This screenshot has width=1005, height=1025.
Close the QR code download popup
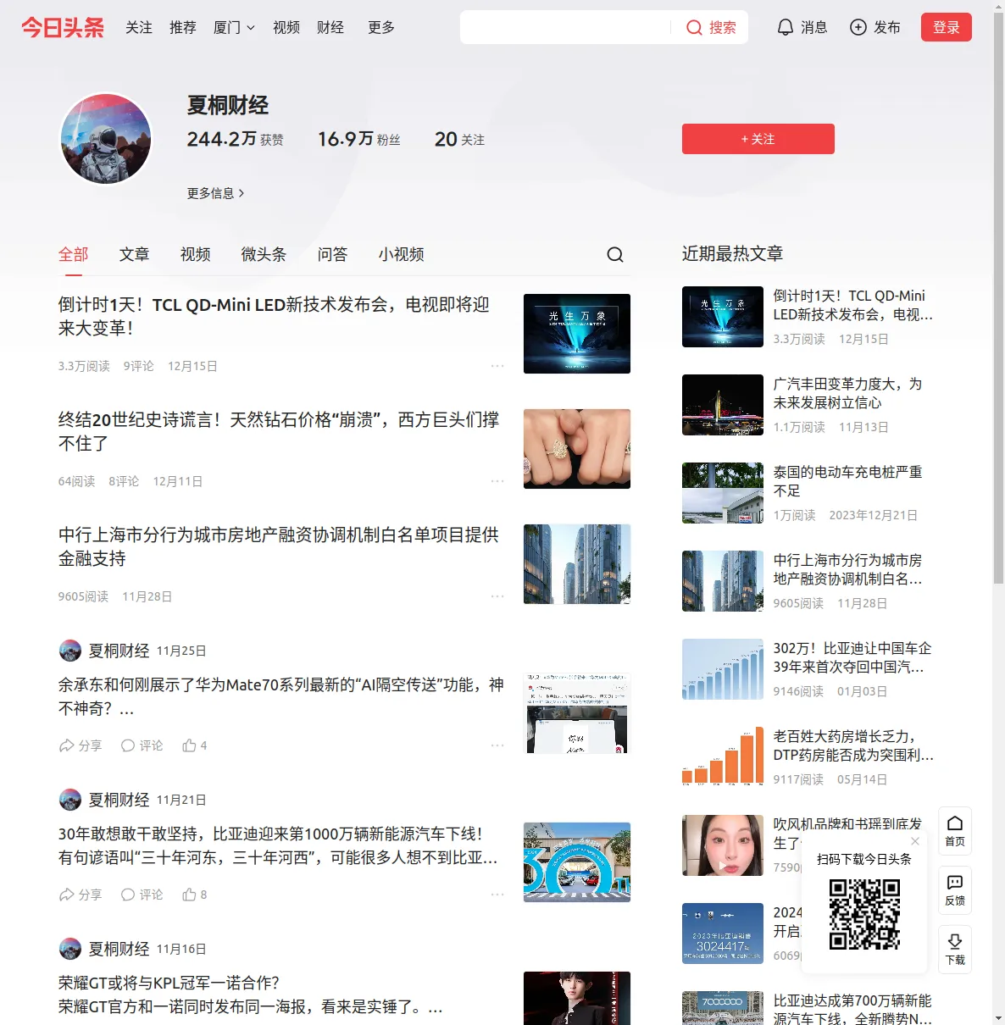coord(915,841)
